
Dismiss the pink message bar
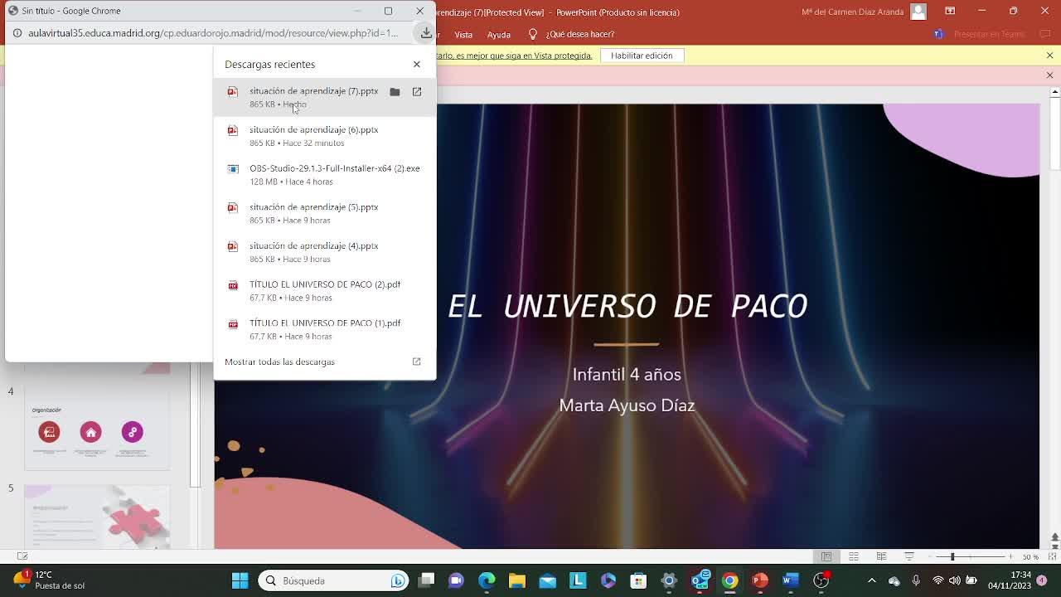(1049, 75)
